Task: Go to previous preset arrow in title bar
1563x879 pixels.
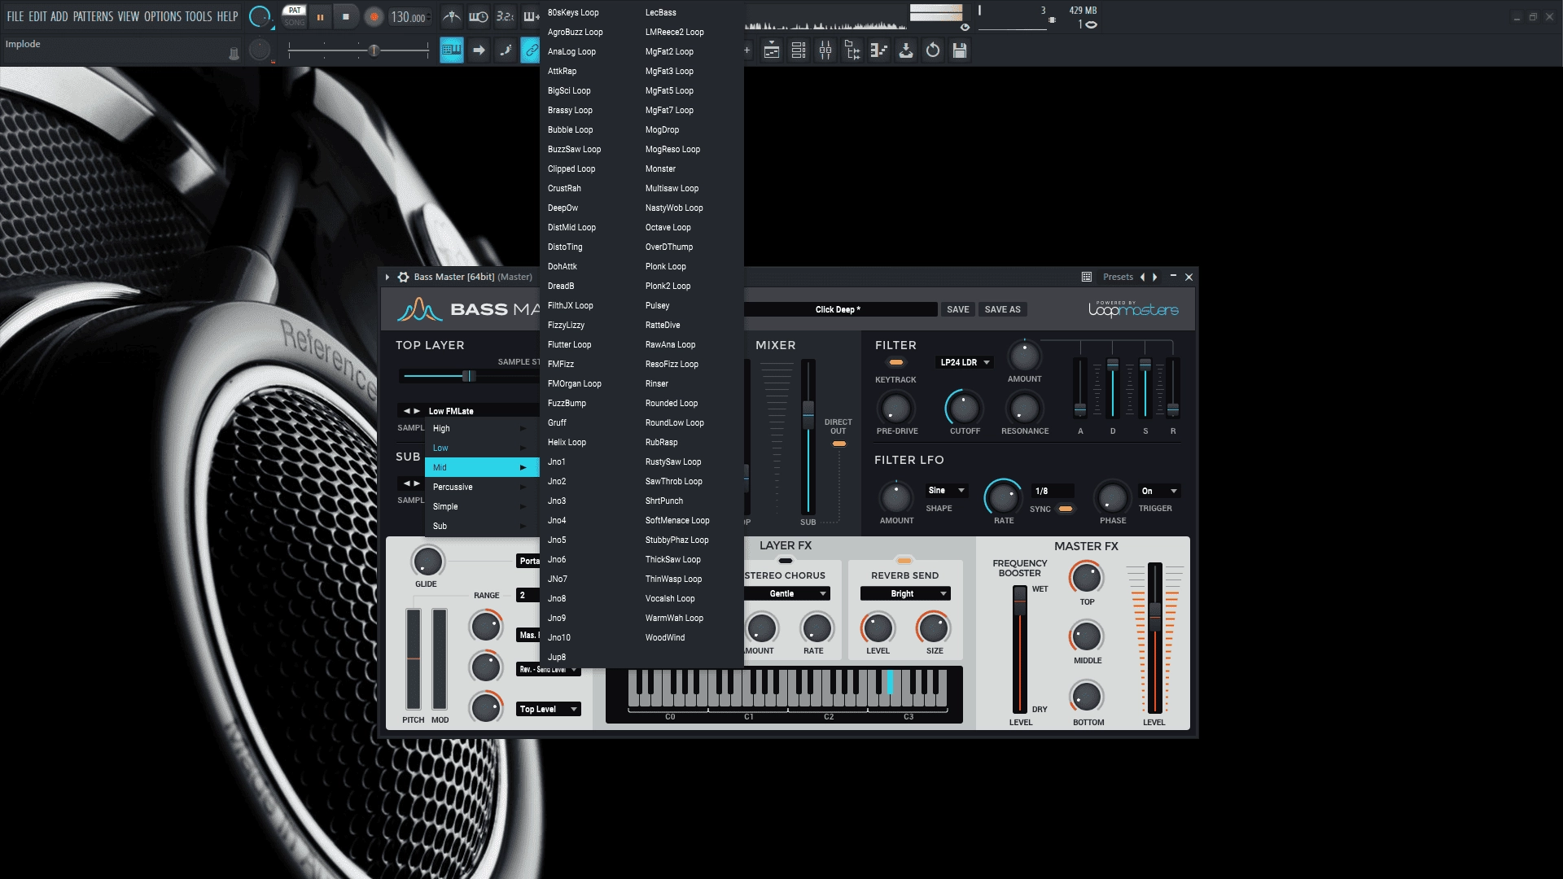Action: (x=1142, y=277)
